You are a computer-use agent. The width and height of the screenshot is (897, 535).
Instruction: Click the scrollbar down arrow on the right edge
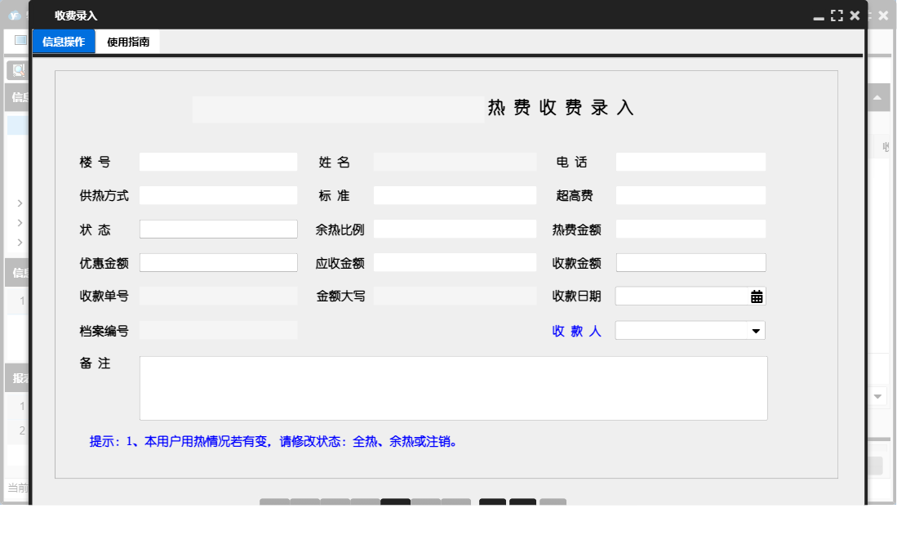877,395
